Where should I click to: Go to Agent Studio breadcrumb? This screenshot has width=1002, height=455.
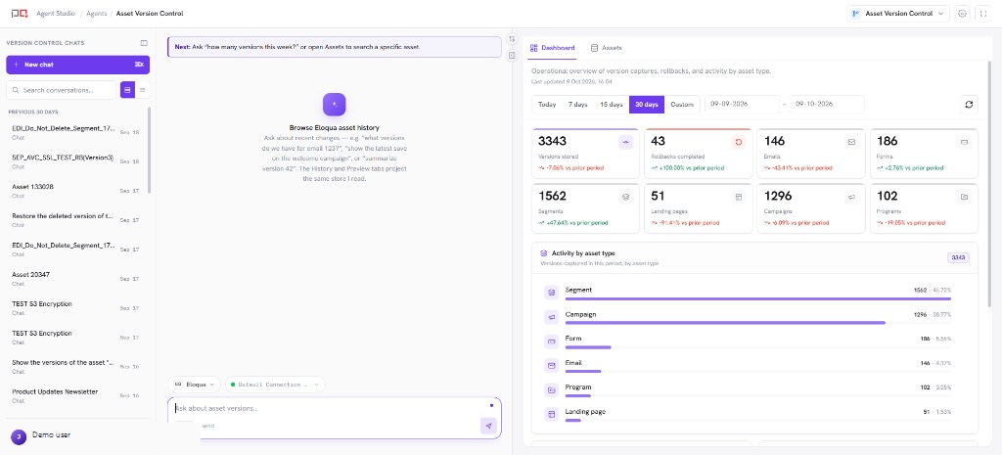tap(55, 14)
